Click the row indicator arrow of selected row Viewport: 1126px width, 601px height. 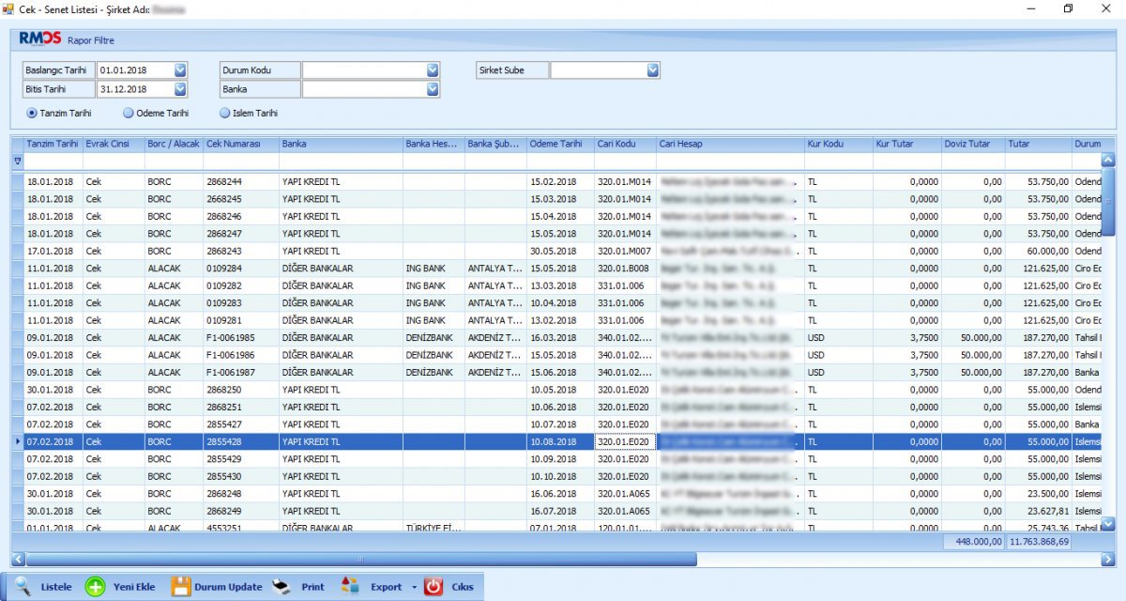tap(17, 441)
